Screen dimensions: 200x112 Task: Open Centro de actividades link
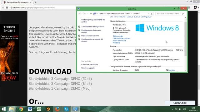tap(90, 65)
